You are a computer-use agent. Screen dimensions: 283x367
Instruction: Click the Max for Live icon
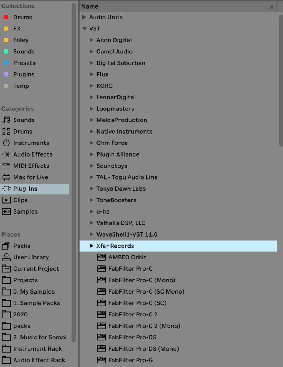click(x=6, y=177)
